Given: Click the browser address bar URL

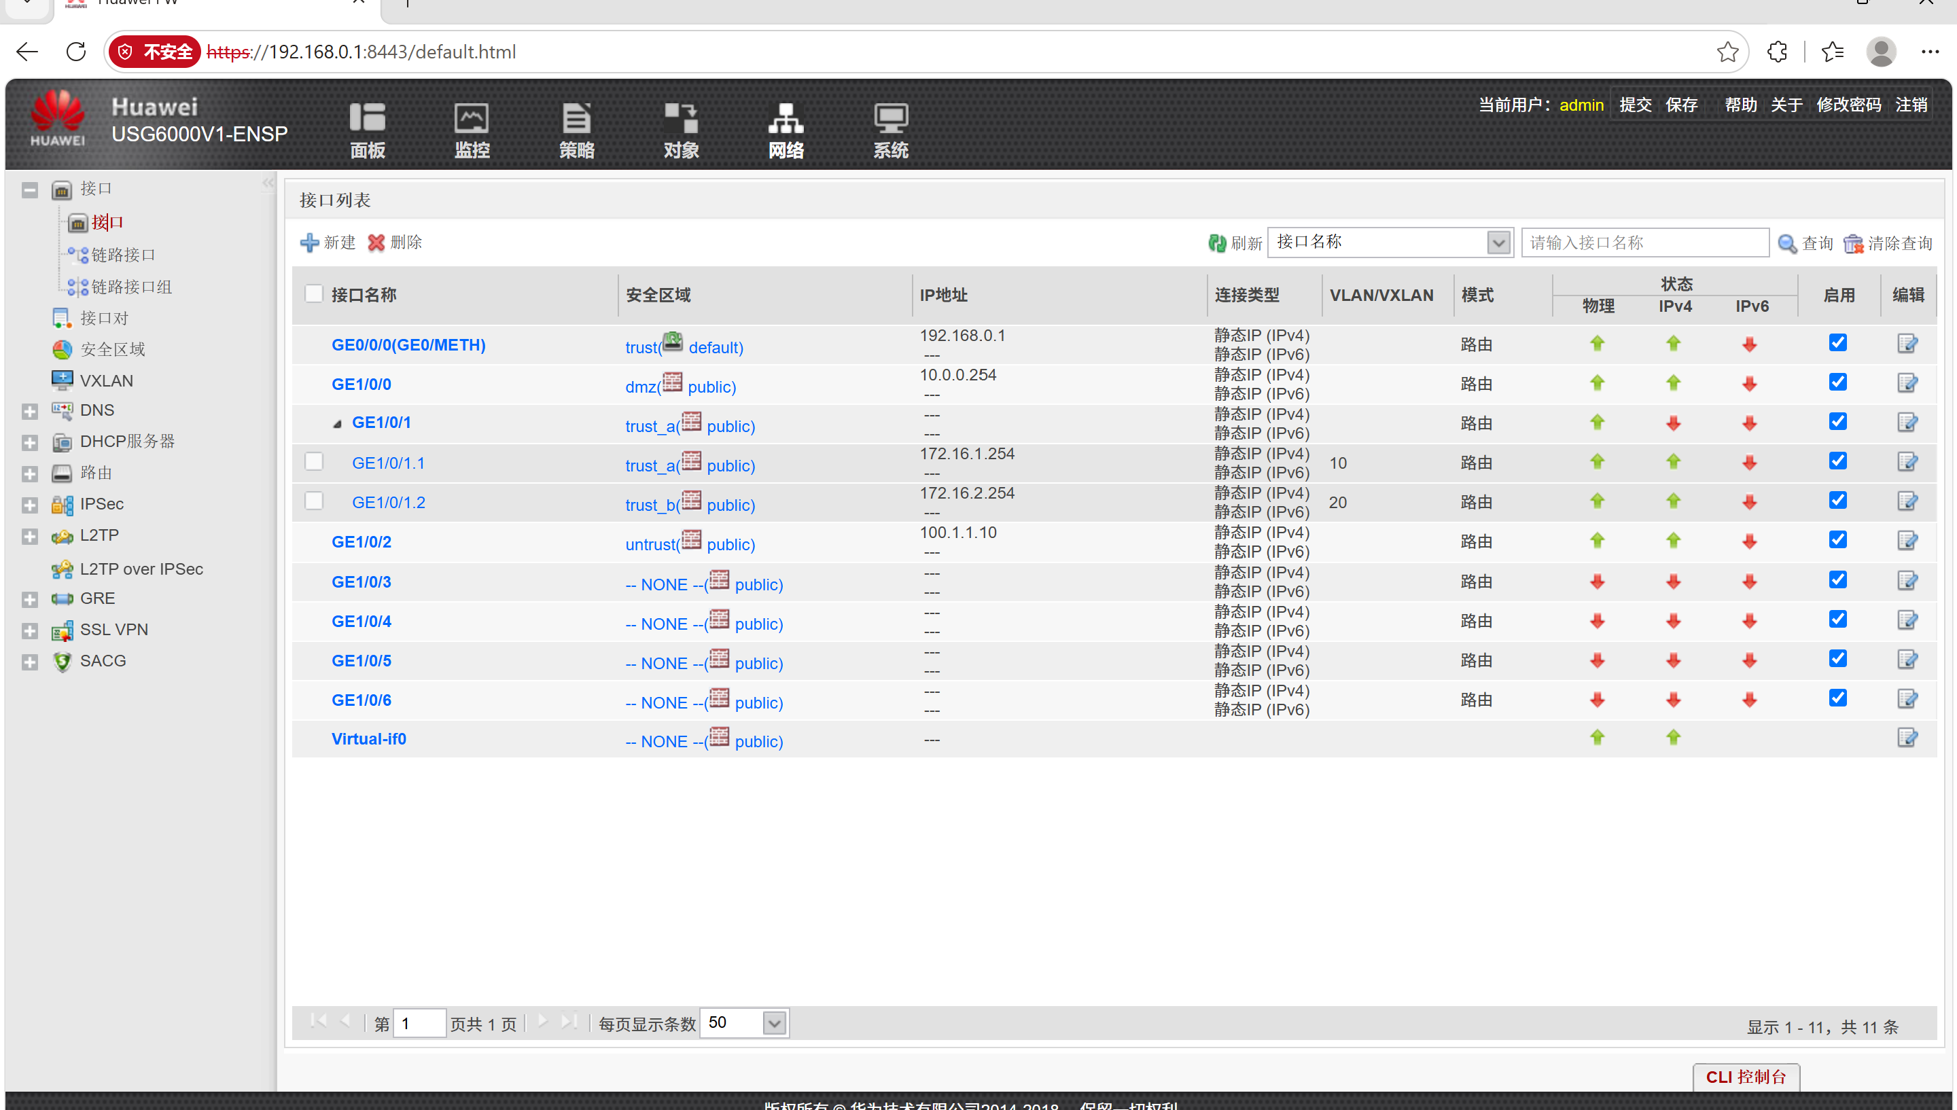Looking at the screenshot, I should coord(362,52).
